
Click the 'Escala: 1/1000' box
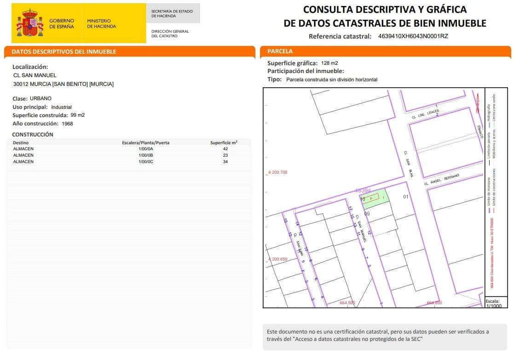[496, 303]
